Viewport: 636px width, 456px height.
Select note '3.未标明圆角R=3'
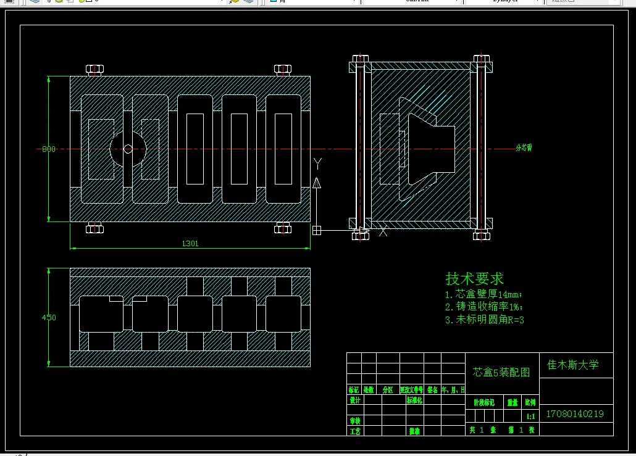(484, 320)
